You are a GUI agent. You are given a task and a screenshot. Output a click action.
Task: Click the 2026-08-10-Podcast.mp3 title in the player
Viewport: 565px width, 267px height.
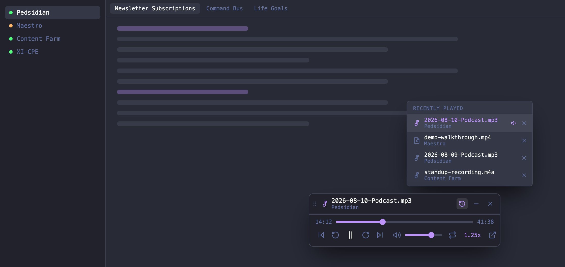point(371,201)
